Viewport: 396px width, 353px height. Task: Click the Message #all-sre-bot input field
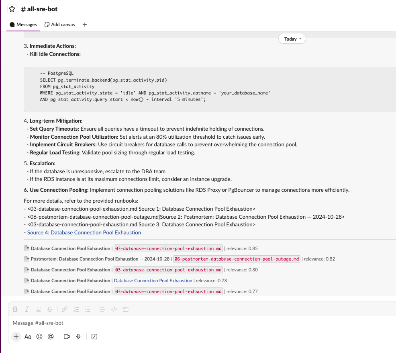tap(161, 323)
